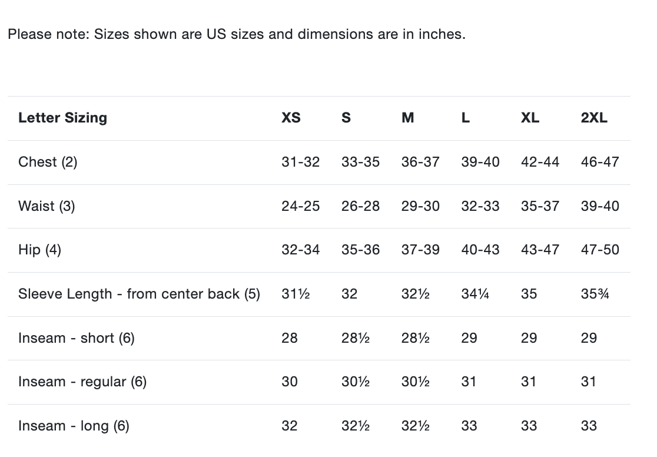Select waist value 35-37 for XL
The height and width of the screenshot is (457, 657).
click(540, 206)
